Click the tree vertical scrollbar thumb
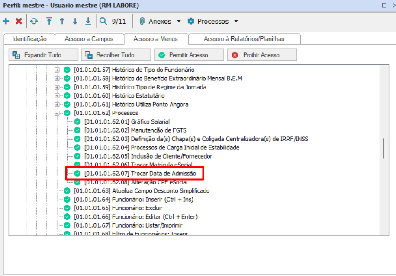 tap(384, 148)
